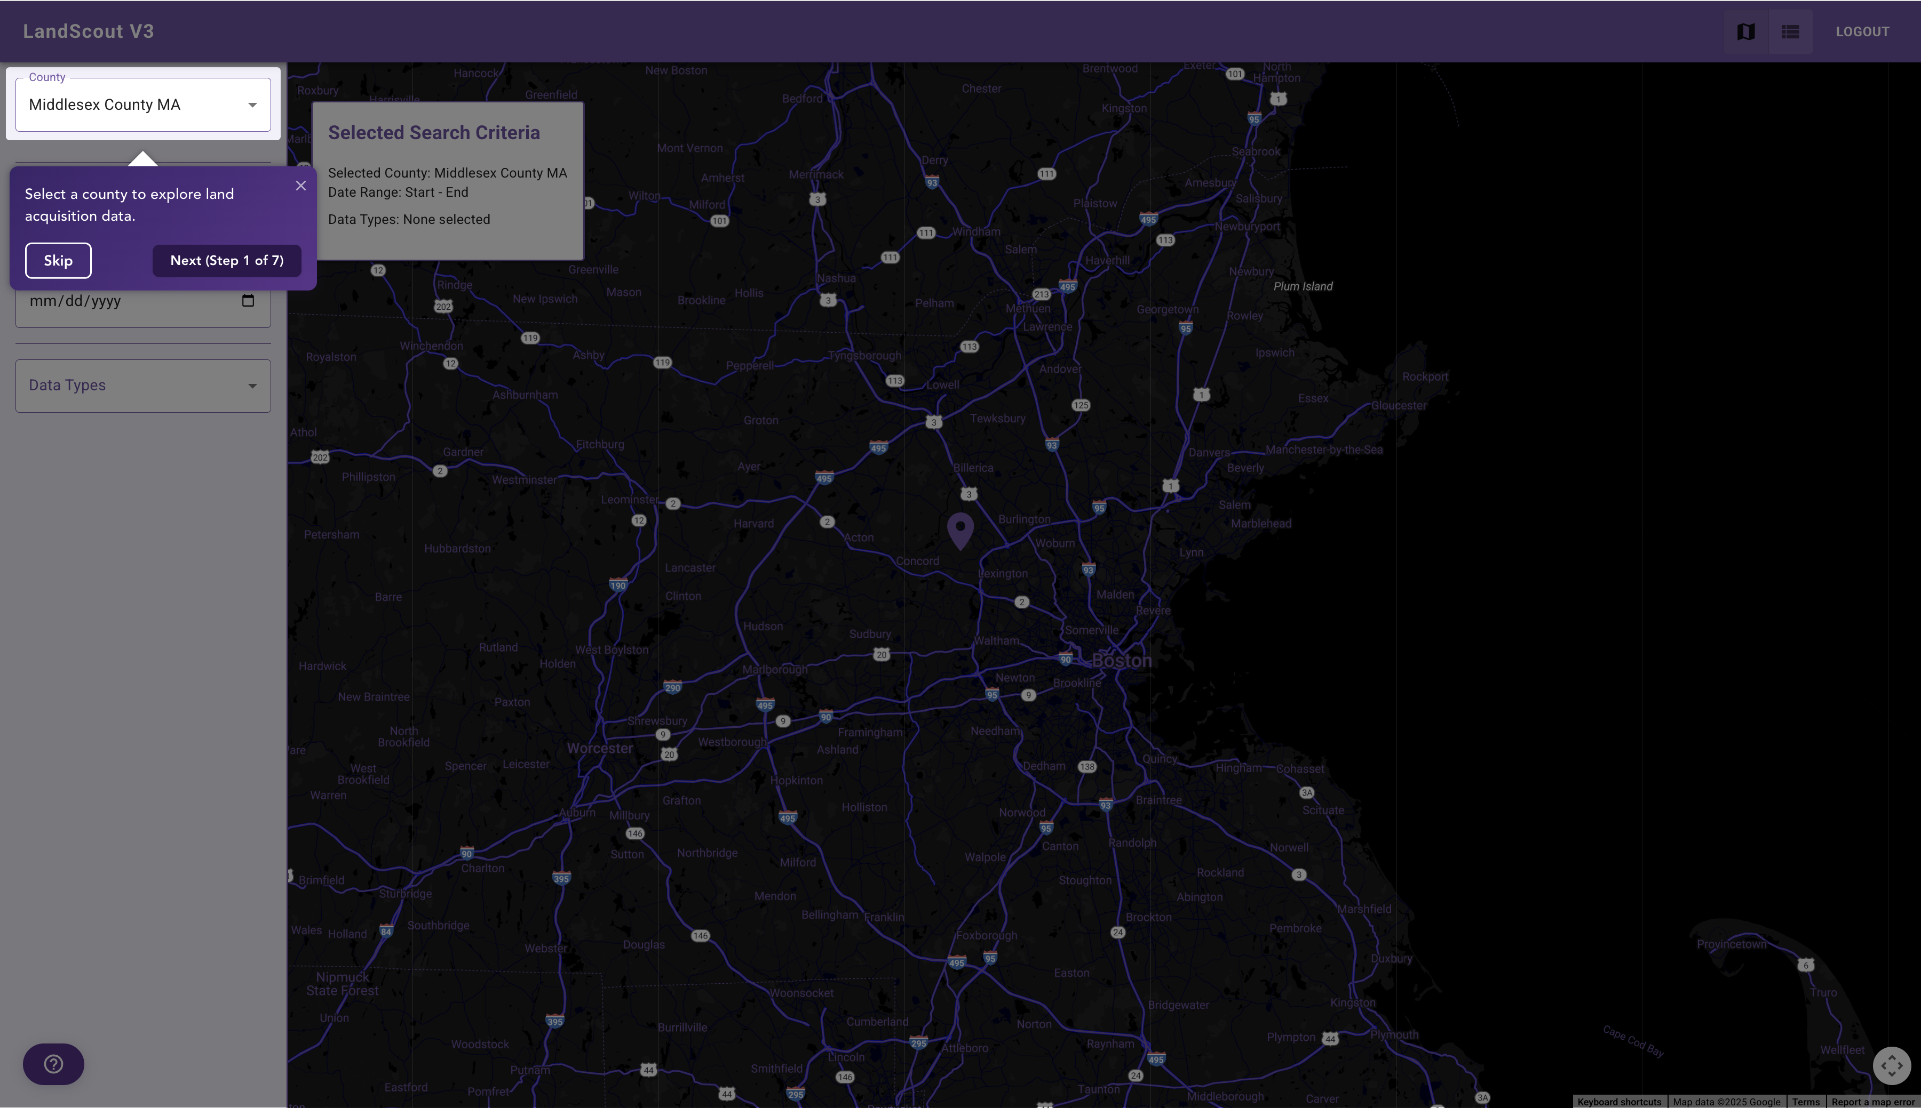Image resolution: width=1921 pixels, height=1108 pixels.
Task: Open Keyboard shortcuts on the map
Action: click(1619, 1101)
